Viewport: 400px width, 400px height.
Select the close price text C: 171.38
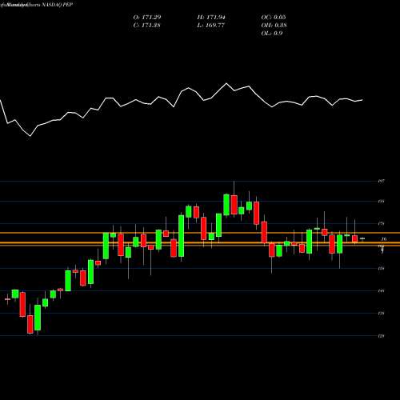pyautogui.click(x=147, y=26)
